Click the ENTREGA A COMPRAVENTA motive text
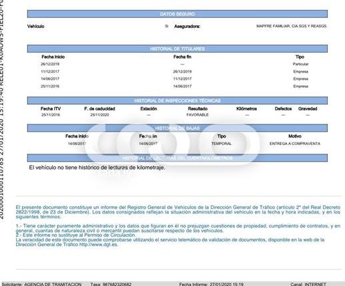Viewport: 345px width, 286px height. [x=295, y=144]
